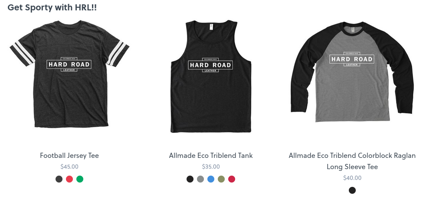Open the Football Jersey Tee product image
This screenshot has width=423, height=202.
pyautogui.click(x=69, y=74)
